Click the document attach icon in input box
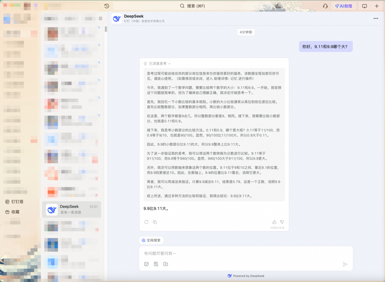 [156, 264]
